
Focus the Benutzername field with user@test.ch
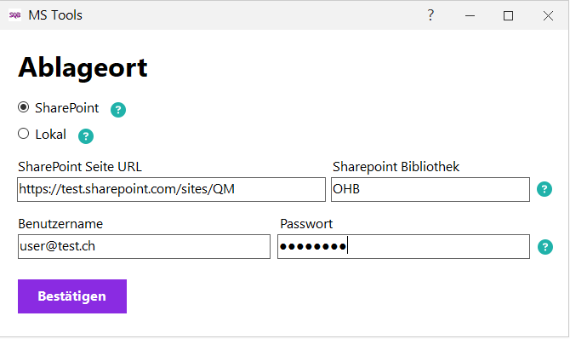[x=144, y=246]
